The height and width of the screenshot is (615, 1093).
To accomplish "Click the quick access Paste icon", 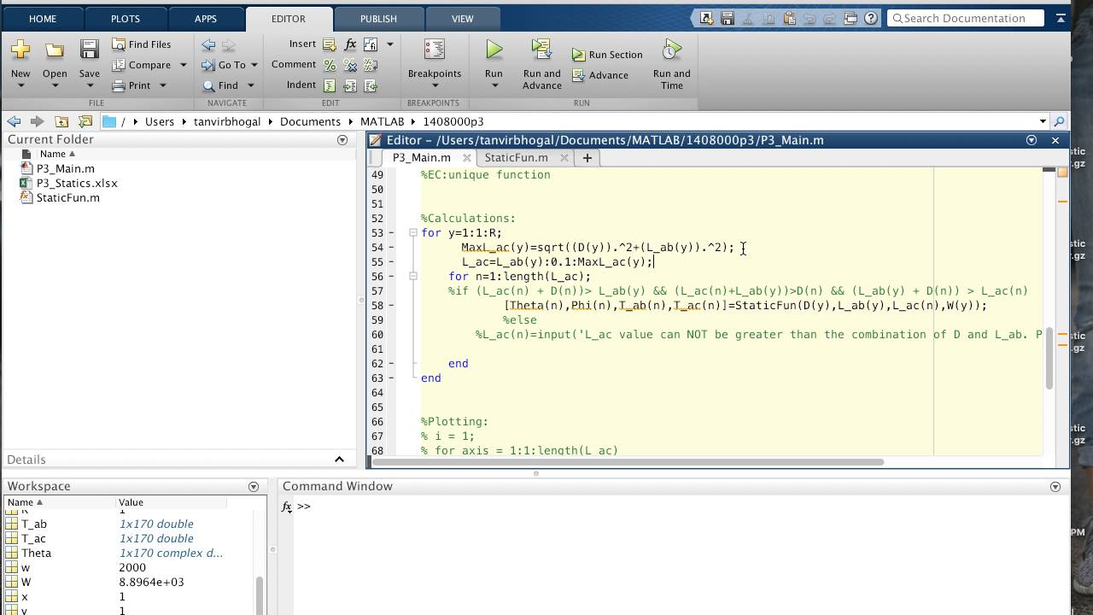I will coord(789,18).
